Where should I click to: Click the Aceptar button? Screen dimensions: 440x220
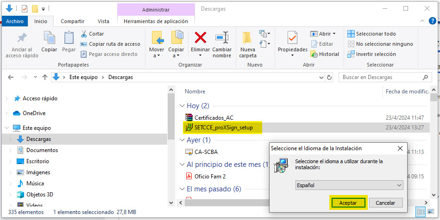348,202
